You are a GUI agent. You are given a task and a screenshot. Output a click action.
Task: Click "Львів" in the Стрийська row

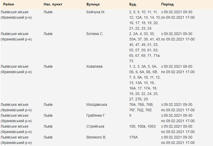pos(48,126)
